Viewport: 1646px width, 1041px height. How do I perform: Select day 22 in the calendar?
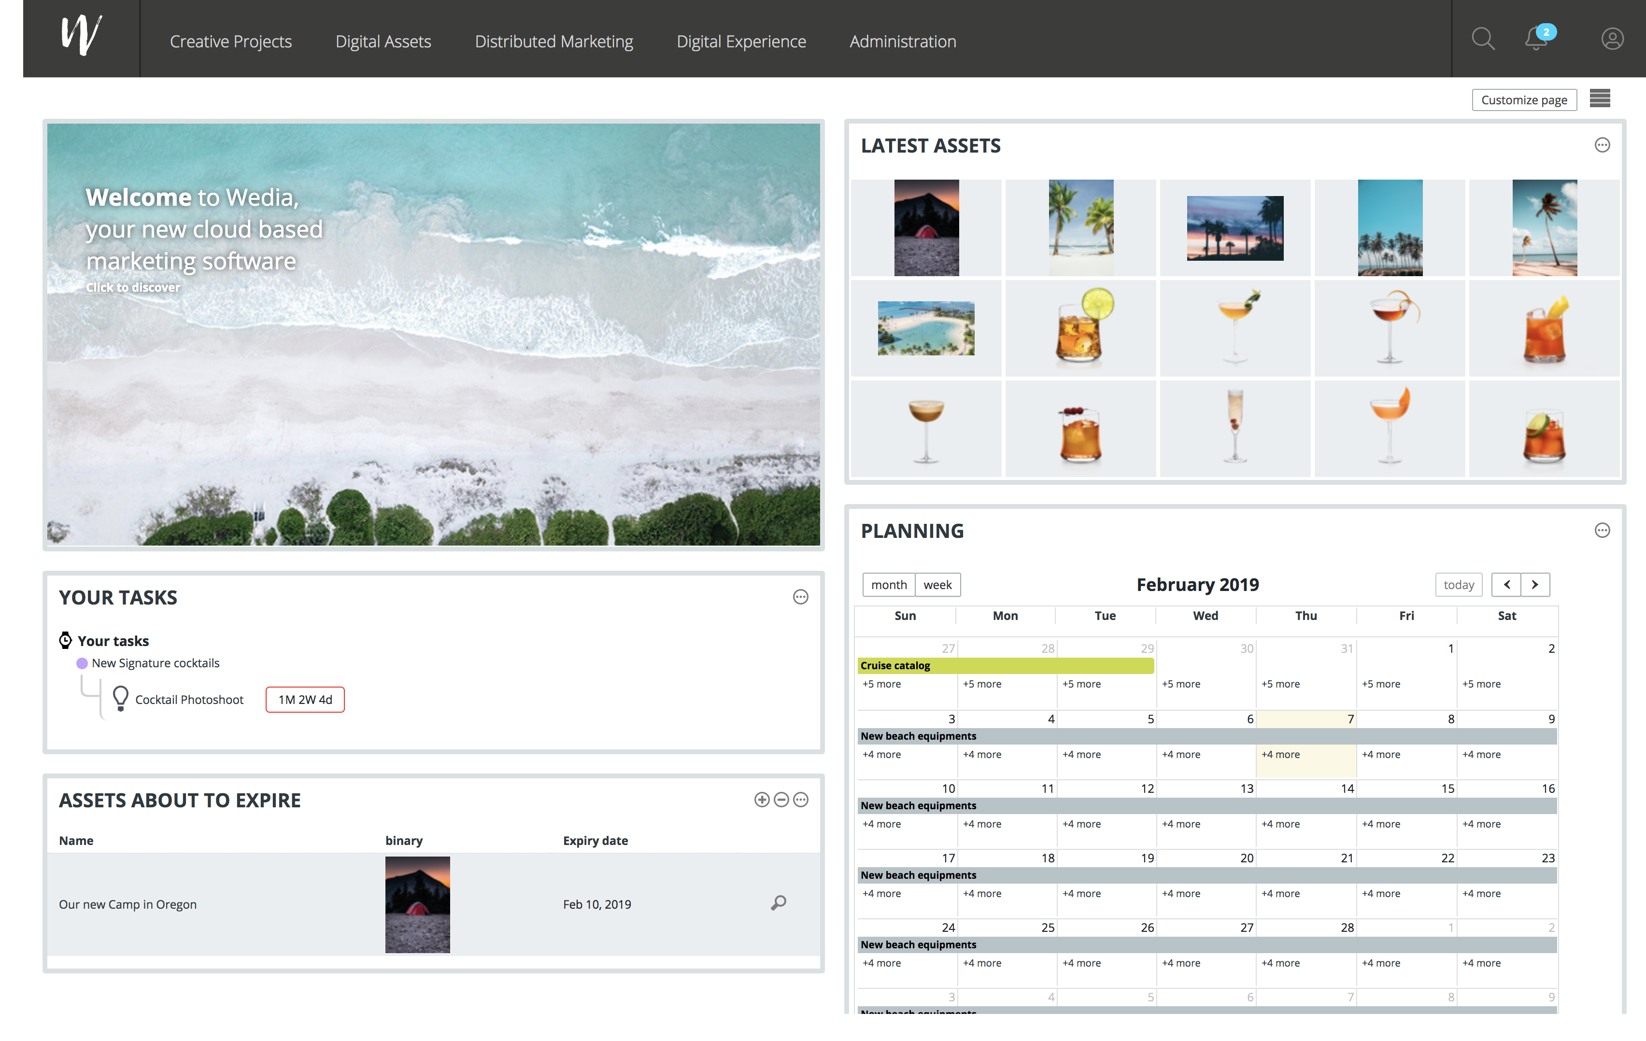(1447, 858)
